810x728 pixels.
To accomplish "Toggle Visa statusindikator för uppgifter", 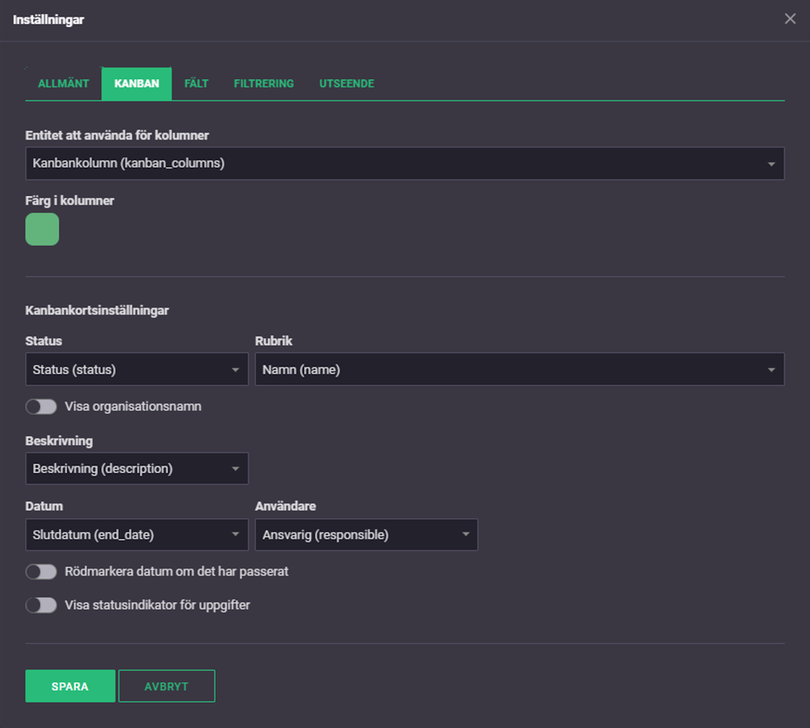I will pyautogui.click(x=41, y=605).
